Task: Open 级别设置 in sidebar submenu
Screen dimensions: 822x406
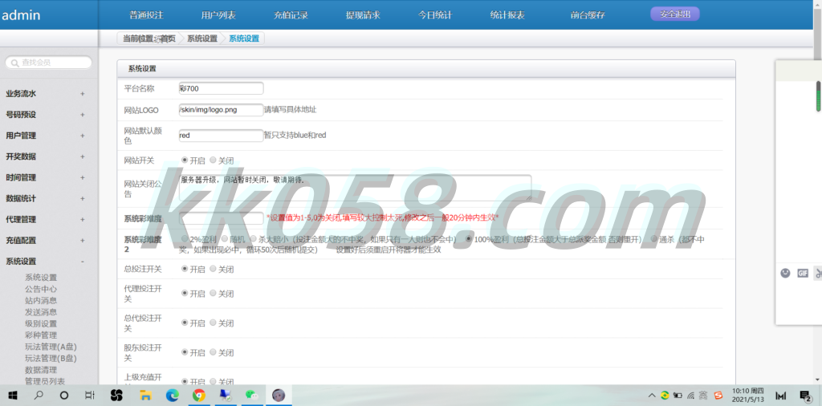Action: pos(41,323)
